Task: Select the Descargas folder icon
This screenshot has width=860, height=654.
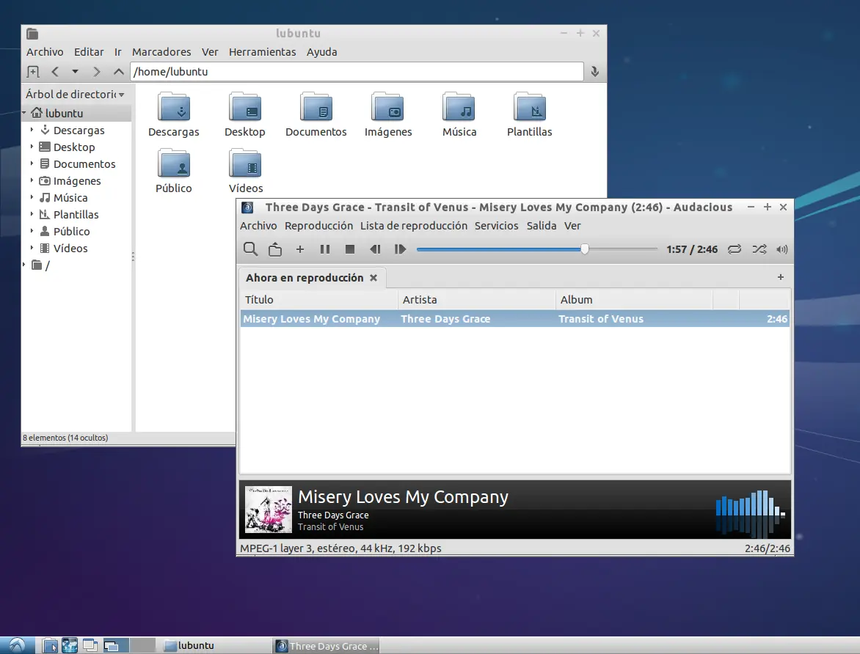Action: pyautogui.click(x=174, y=107)
